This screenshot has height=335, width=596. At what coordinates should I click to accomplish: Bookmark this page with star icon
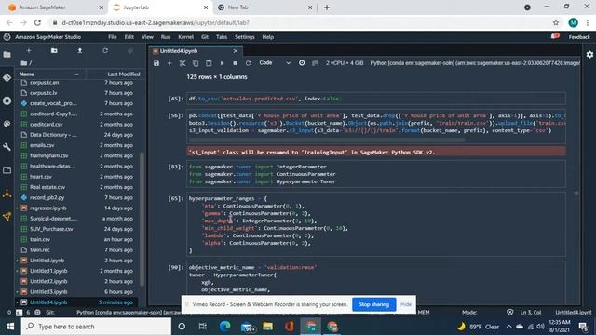[x=556, y=22]
